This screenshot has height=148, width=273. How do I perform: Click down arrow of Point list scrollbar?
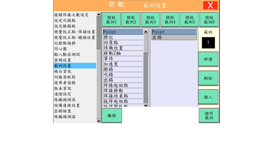point(146,105)
